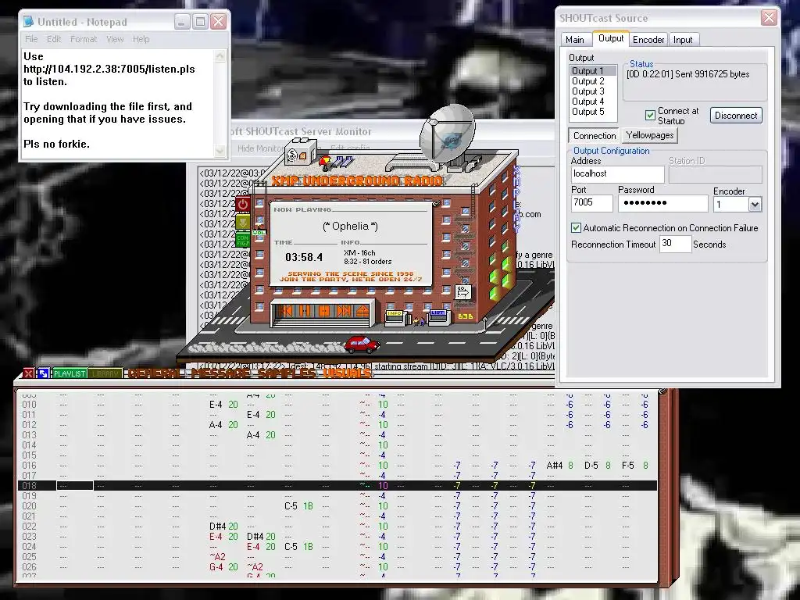The height and width of the screenshot is (600, 800).
Task: Click the red X close icon on info panel
Action: click(x=29, y=373)
